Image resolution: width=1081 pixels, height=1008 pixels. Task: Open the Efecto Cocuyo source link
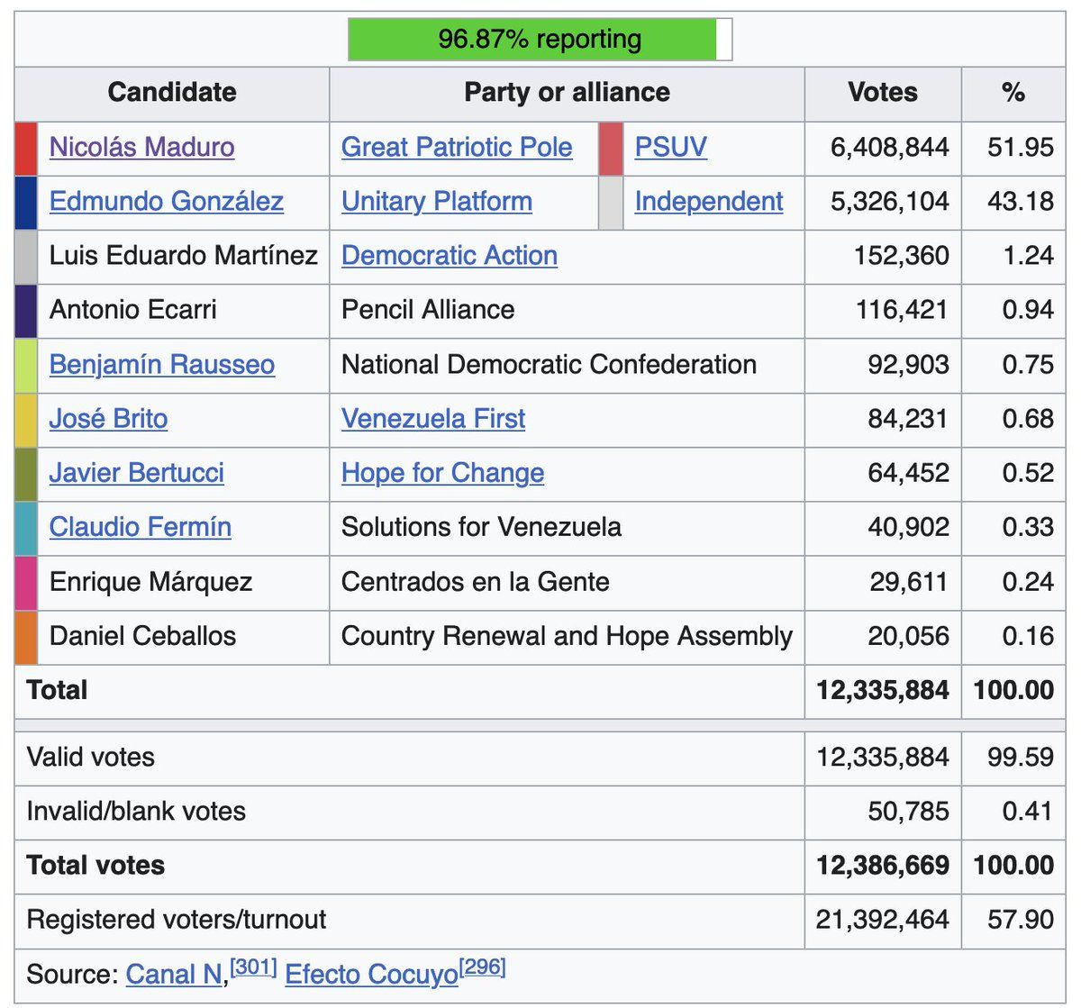pos(371,974)
